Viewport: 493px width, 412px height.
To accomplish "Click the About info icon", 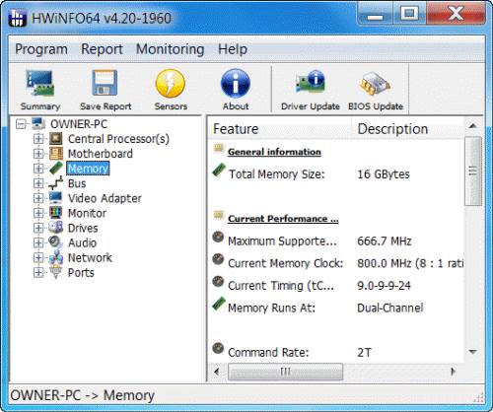I will [x=236, y=84].
